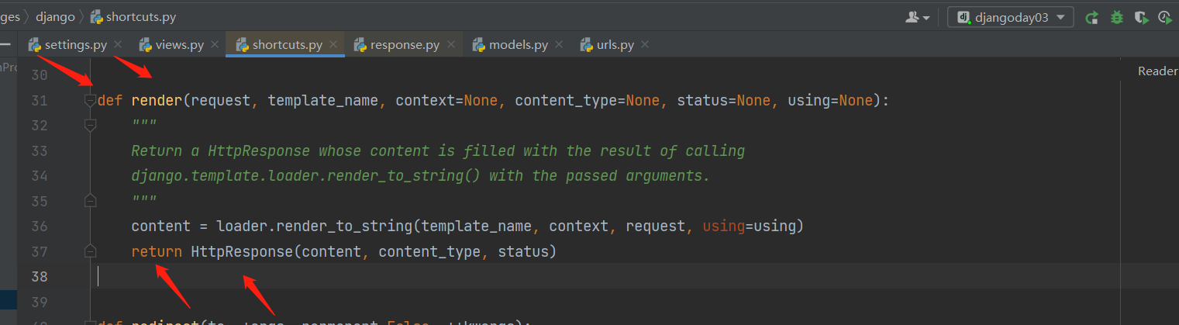Click the django breadcrumb folder
This screenshot has height=325, width=1179.
(55, 16)
